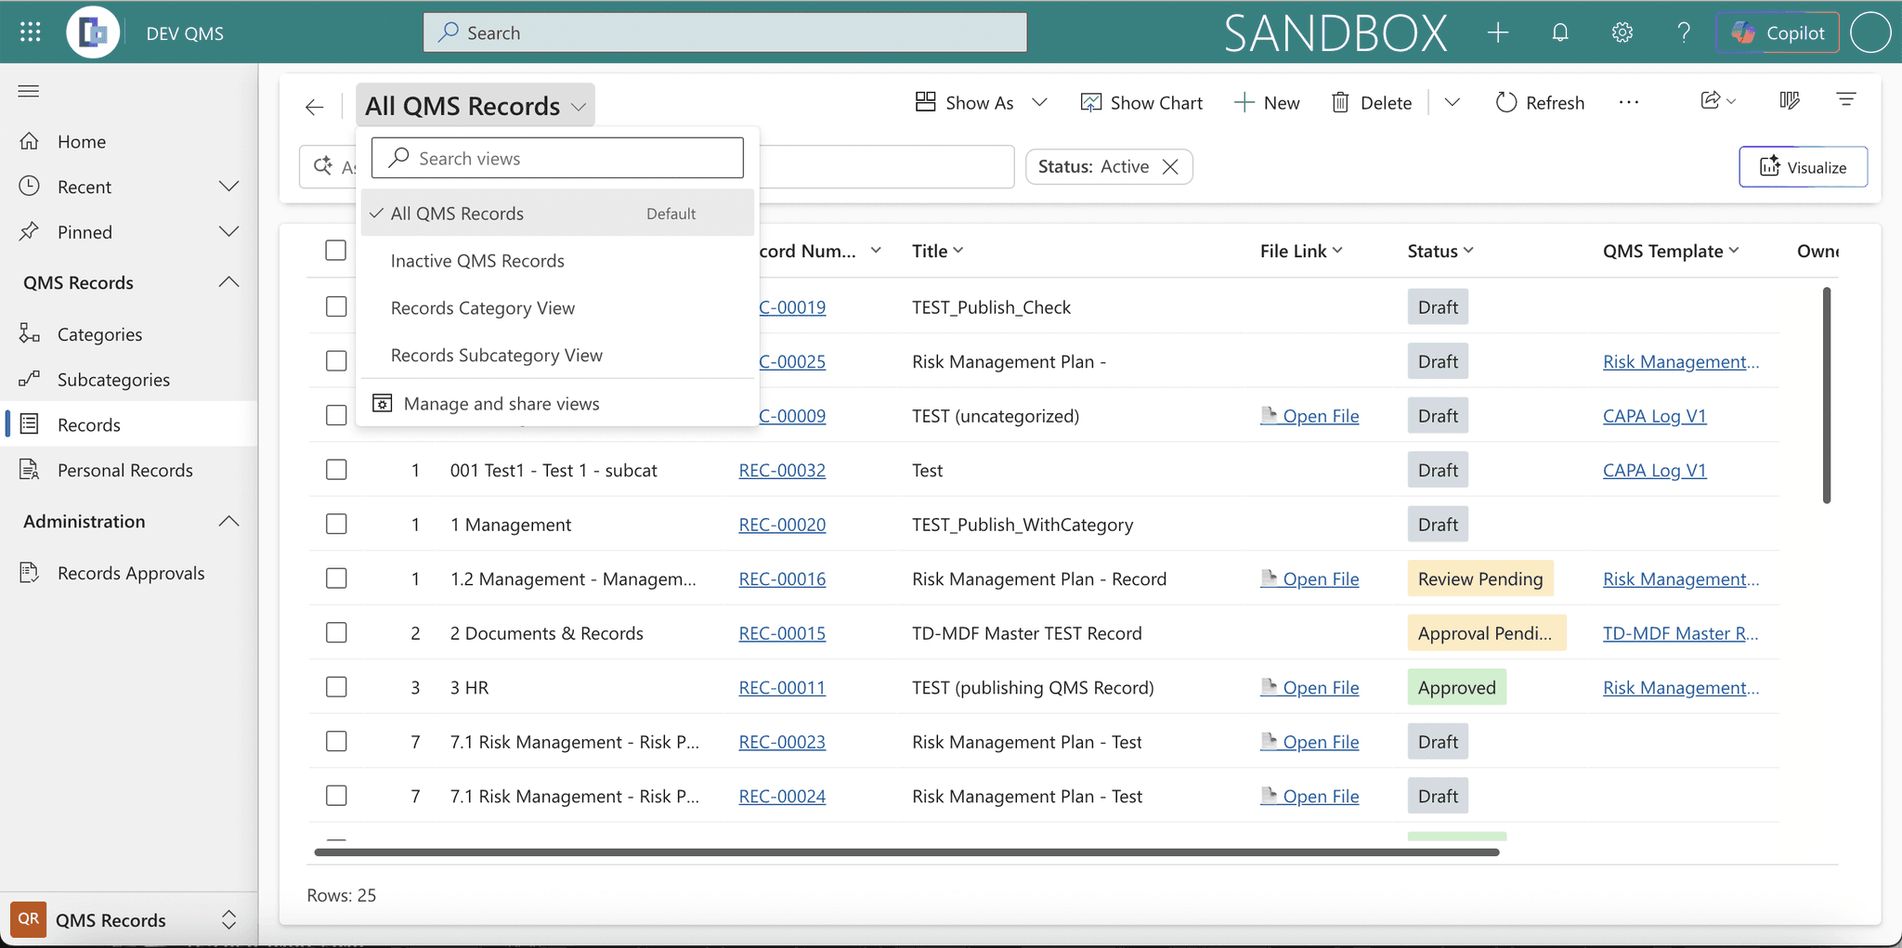Screen dimensions: 1902x948
Task: Collapse the Administration nav group
Action: point(228,521)
